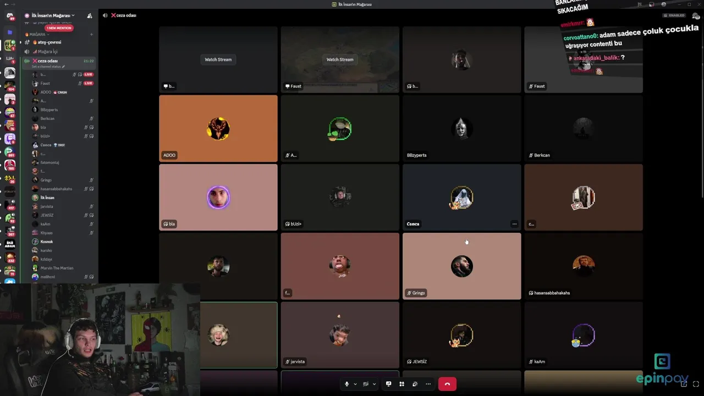Open Discord help icon in title bar
This screenshot has width=704, height=396.
pyautogui.click(x=664, y=4)
